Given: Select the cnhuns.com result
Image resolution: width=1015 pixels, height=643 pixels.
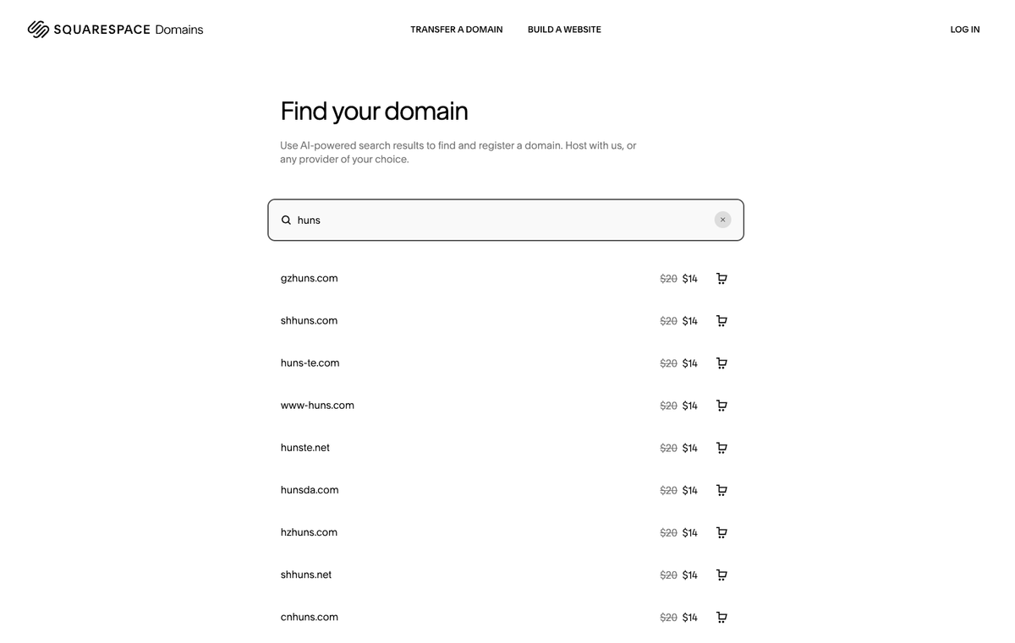Looking at the screenshot, I should (310, 616).
